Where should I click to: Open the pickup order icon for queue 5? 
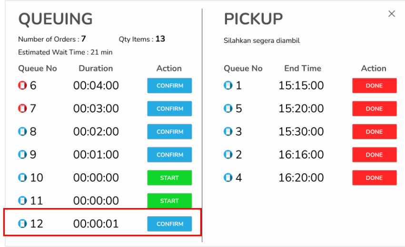click(228, 109)
